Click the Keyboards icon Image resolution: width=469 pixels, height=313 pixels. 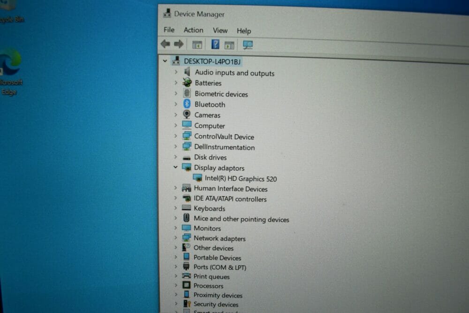pos(186,208)
